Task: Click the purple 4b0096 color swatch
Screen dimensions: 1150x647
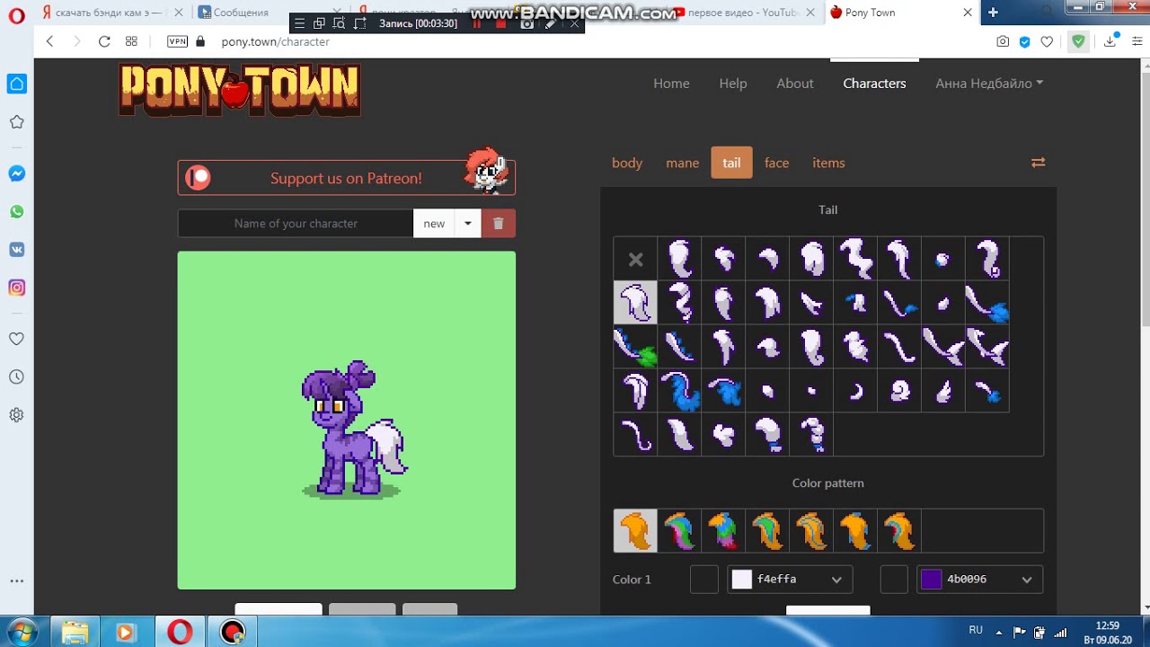Action: click(932, 580)
